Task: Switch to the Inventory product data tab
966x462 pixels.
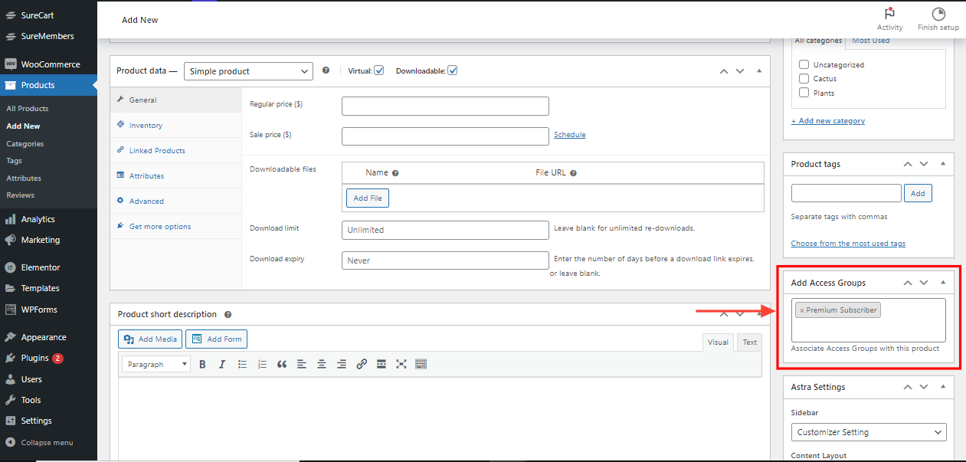Action: coord(146,126)
